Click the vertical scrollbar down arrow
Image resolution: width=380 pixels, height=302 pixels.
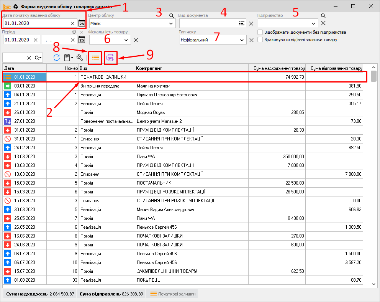click(x=373, y=284)
